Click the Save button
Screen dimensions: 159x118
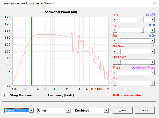[123, 110]
